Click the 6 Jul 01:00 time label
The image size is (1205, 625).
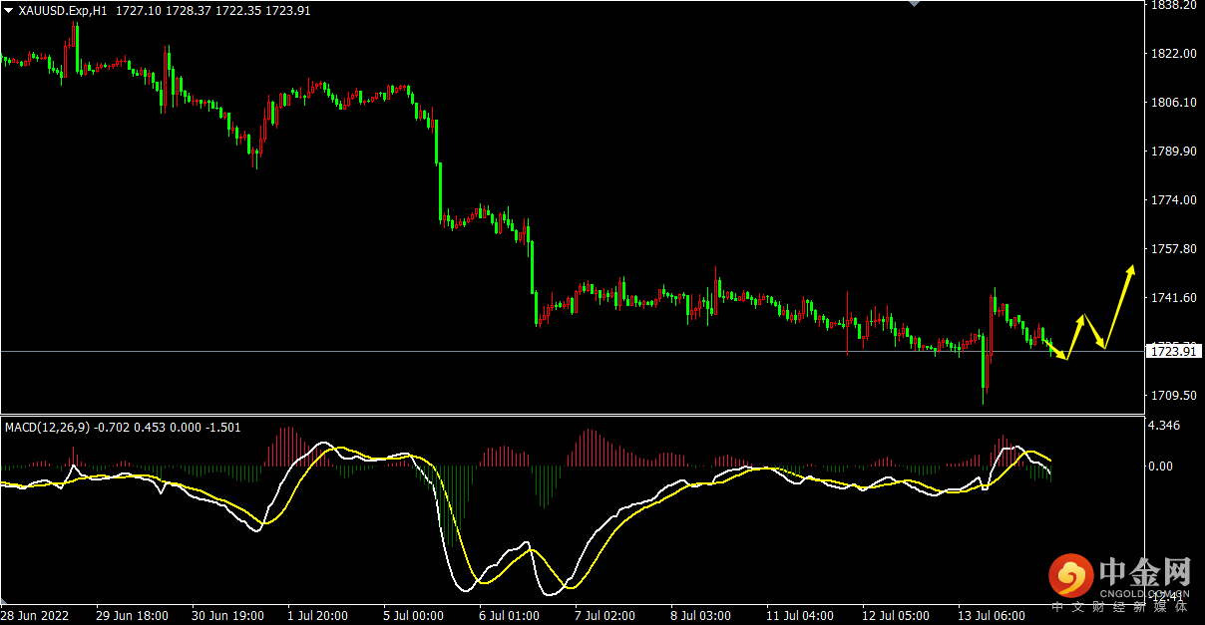(x=510, y=616)
